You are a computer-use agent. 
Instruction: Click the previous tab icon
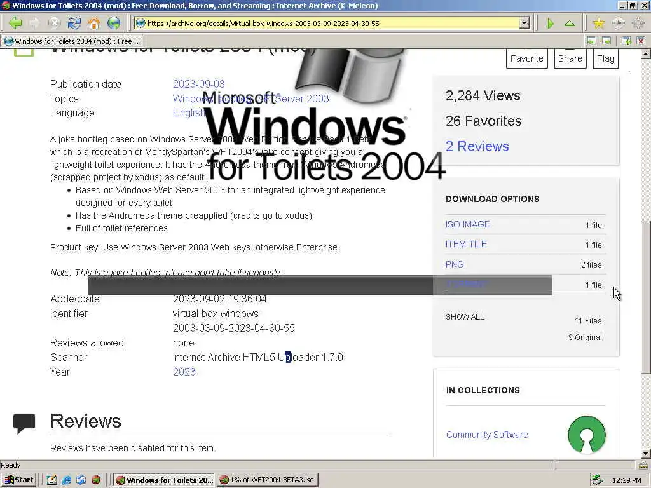point(591,41)
